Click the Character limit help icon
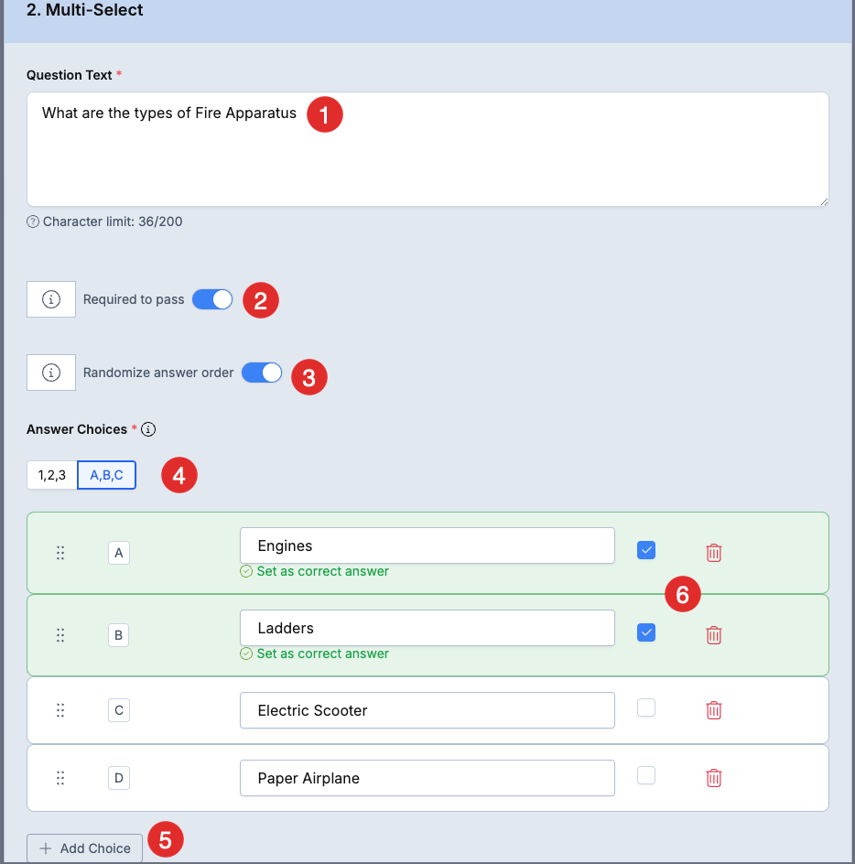This screenshot has width=855, height=864. tap(33, 221)
